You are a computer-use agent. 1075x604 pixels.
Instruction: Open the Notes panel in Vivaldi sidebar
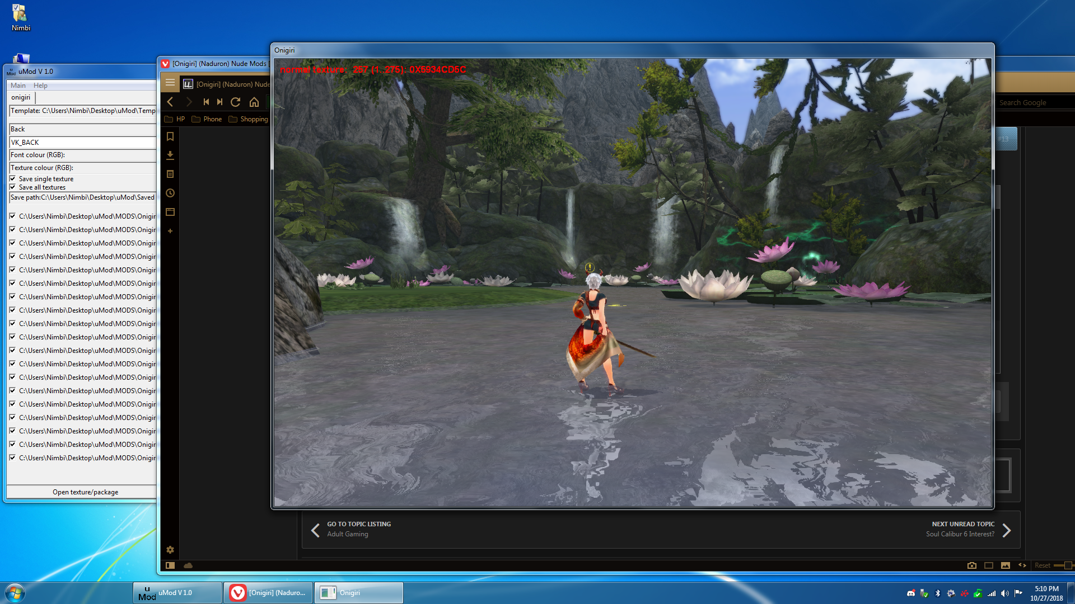[170, 174]
